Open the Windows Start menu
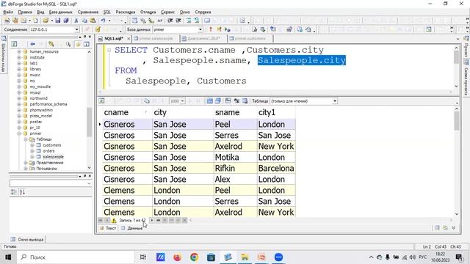Viewport: 470px width, 264px height. (x=8, y=257)
